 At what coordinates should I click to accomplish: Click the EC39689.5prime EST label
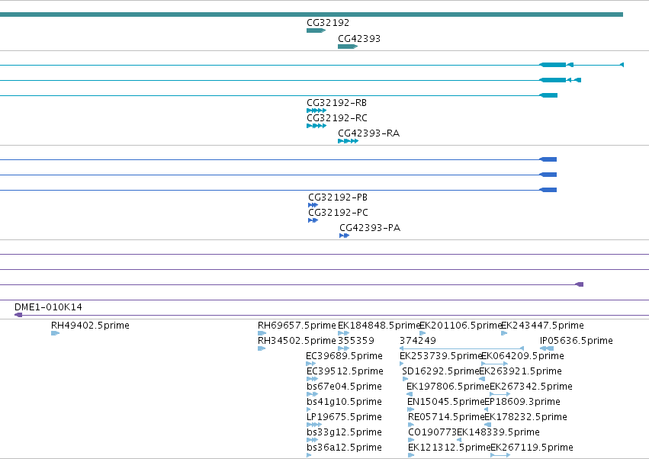click(345, 356)
